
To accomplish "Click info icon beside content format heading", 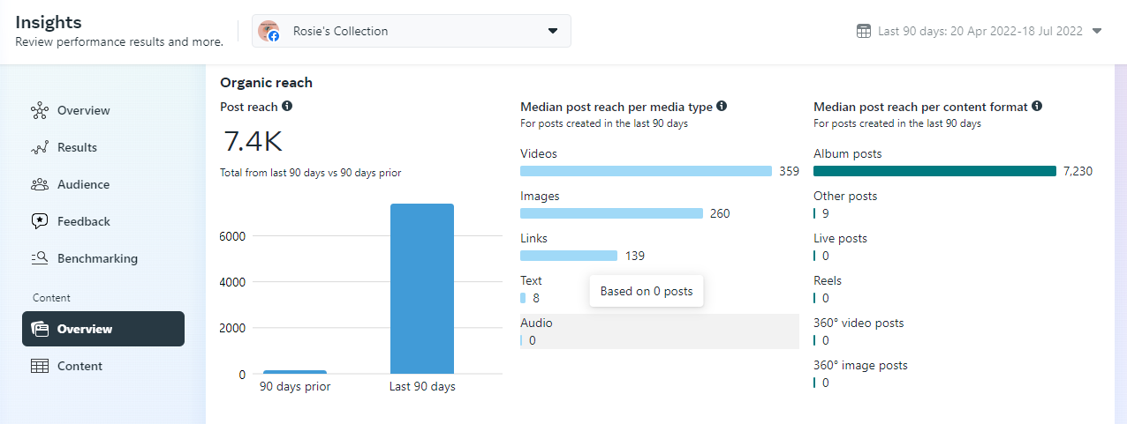I will coord(1037,107).
